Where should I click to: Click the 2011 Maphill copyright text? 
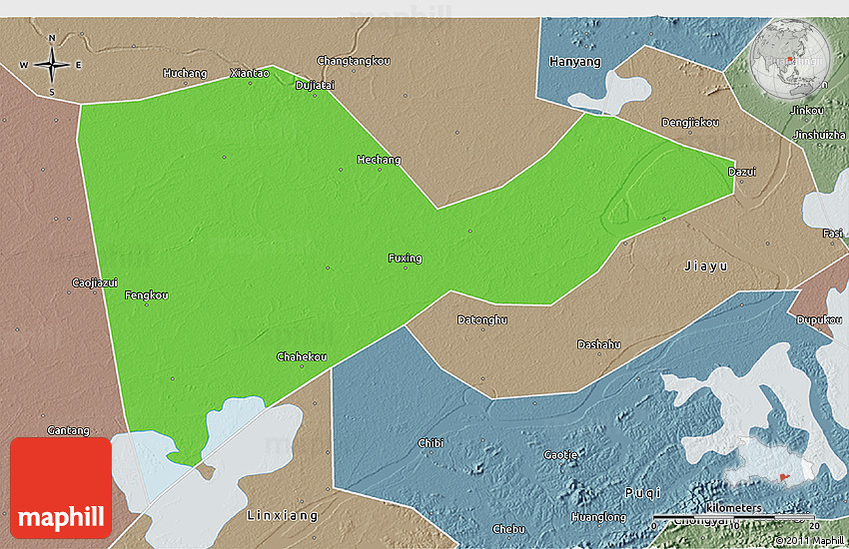click(x=804, y=541)
